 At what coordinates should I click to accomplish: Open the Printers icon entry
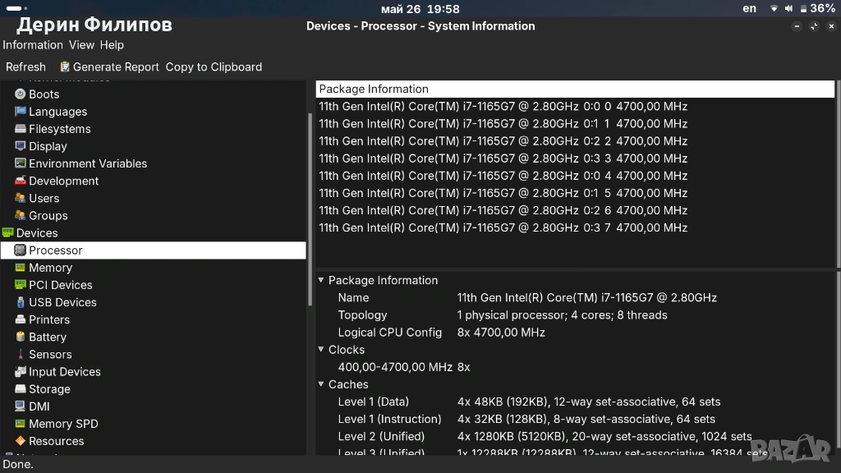21,319
